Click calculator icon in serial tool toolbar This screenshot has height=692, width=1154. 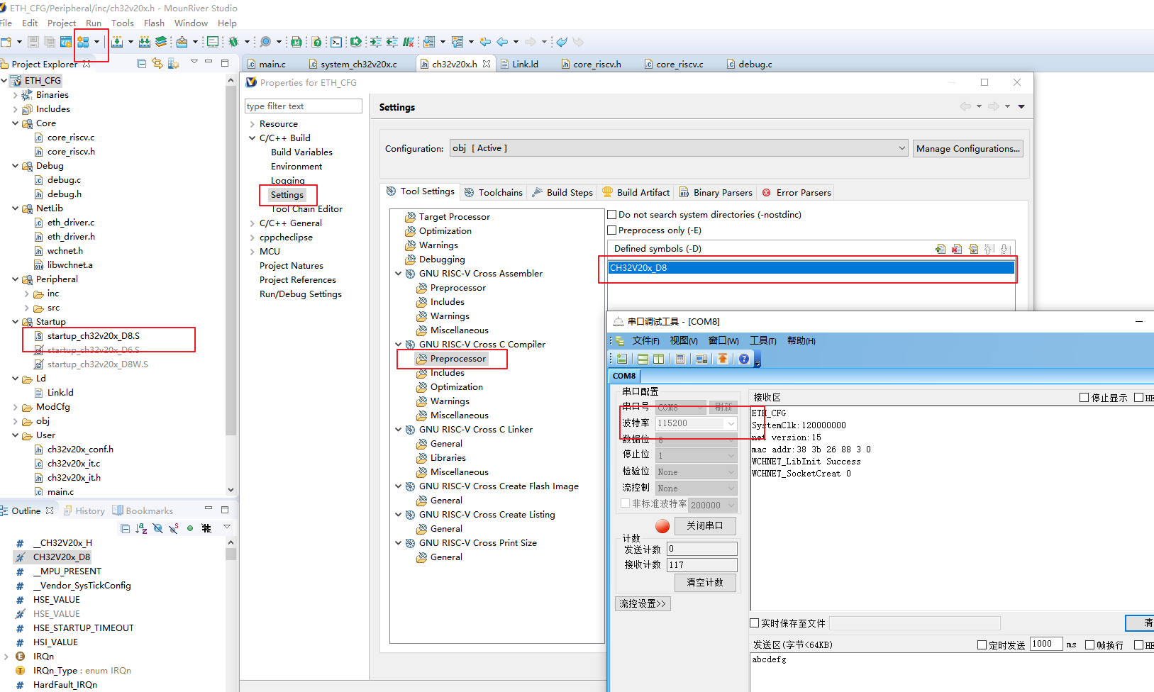[680, 359]
